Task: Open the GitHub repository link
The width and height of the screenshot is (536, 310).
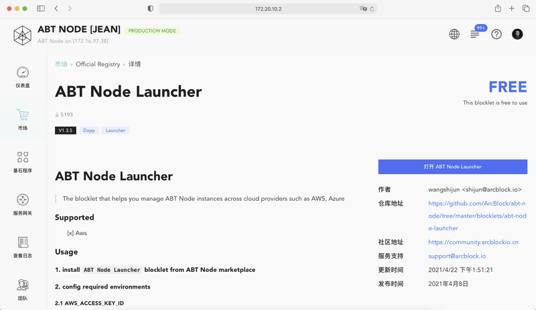Action: click(x=477, y=216)
